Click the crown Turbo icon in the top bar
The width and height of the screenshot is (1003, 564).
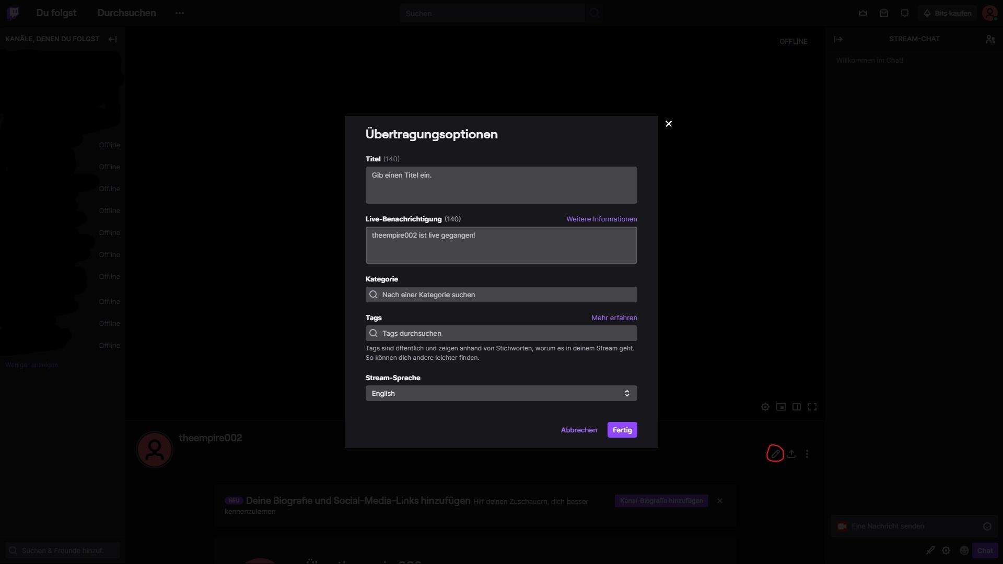(862, 13)
